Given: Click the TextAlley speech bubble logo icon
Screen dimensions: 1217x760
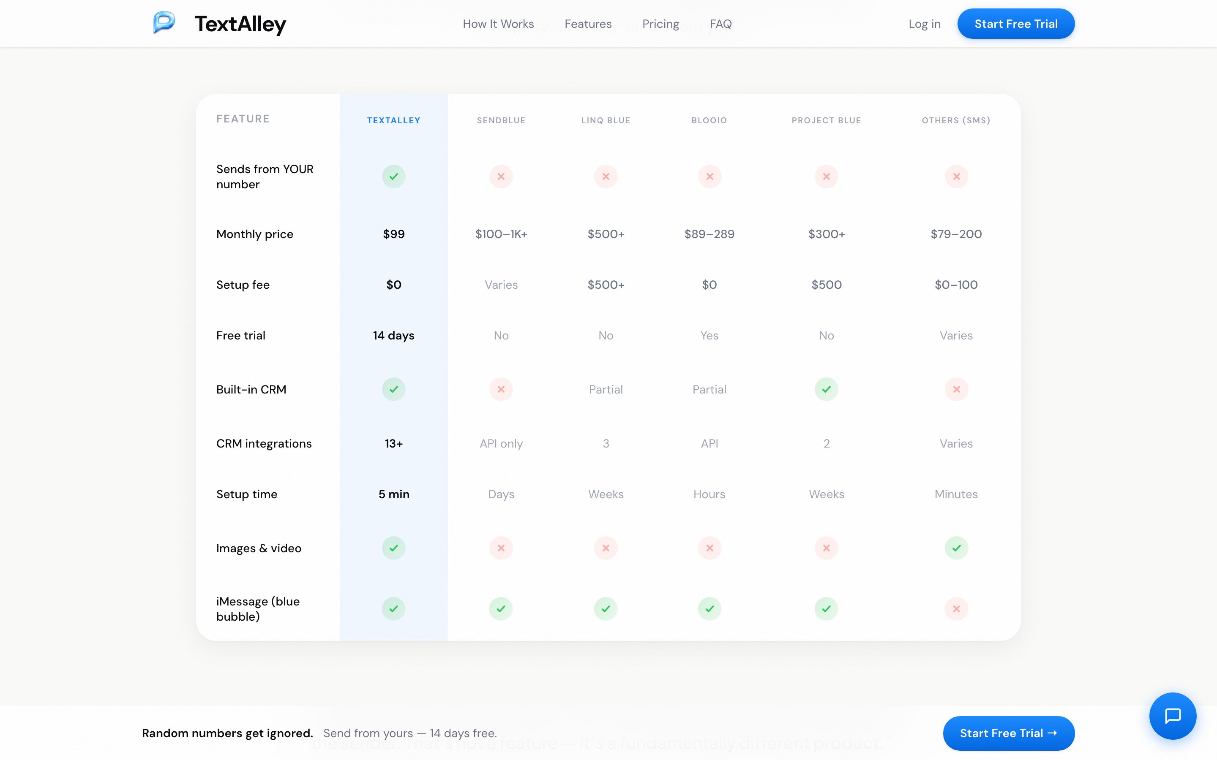Looking at the screenshot, I should pyautogui.click(x=164, y=23).
